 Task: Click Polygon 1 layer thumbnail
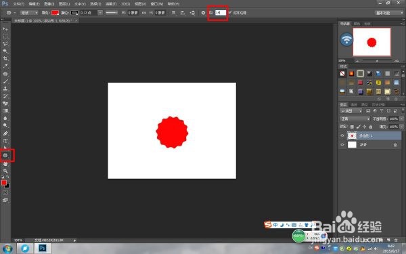tap(352, 135)
